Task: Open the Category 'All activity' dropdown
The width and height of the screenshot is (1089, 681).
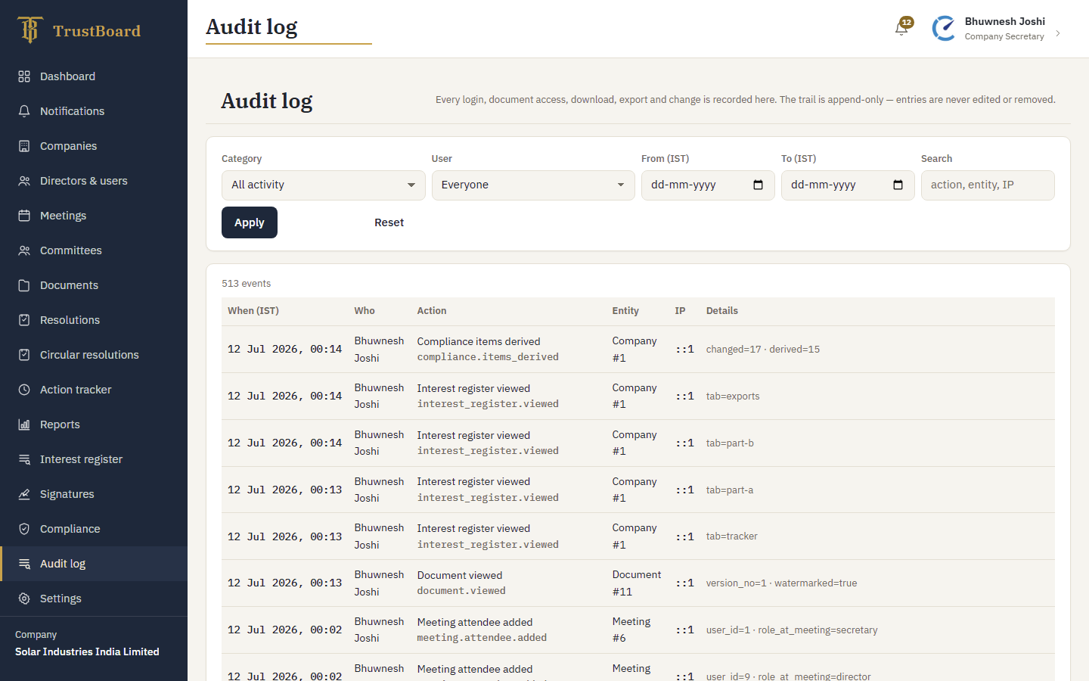Action: pos(324,185)
